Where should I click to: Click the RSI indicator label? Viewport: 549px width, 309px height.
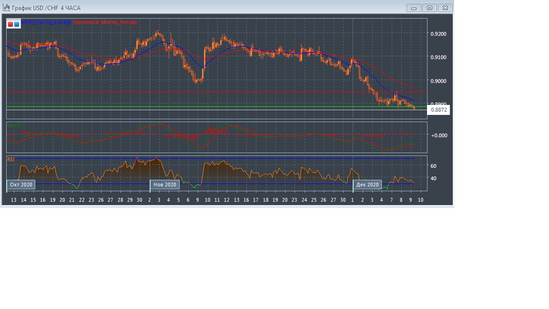tap(10, 160)
